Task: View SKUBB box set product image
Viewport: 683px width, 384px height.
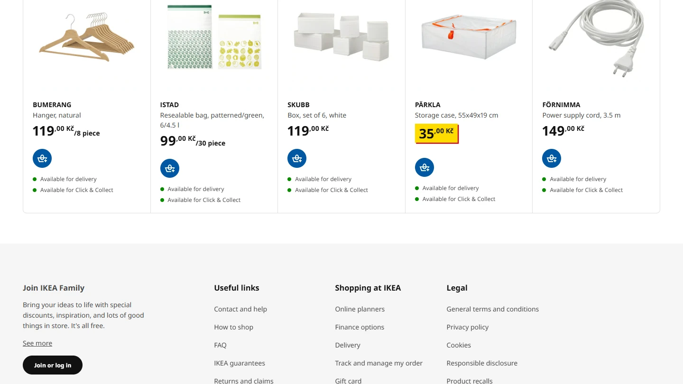Action: (x=341, y=37)
